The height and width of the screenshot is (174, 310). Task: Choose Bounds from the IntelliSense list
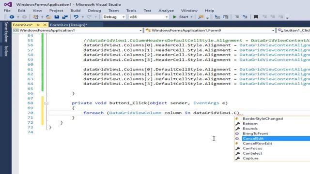pos(250,129)
